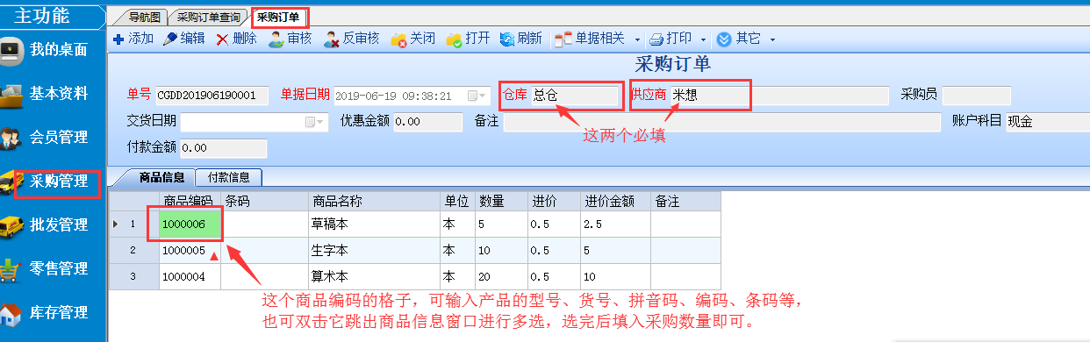1090x342 pixels.
Task: Select product code cell 1000004
Action: (190, 276)
